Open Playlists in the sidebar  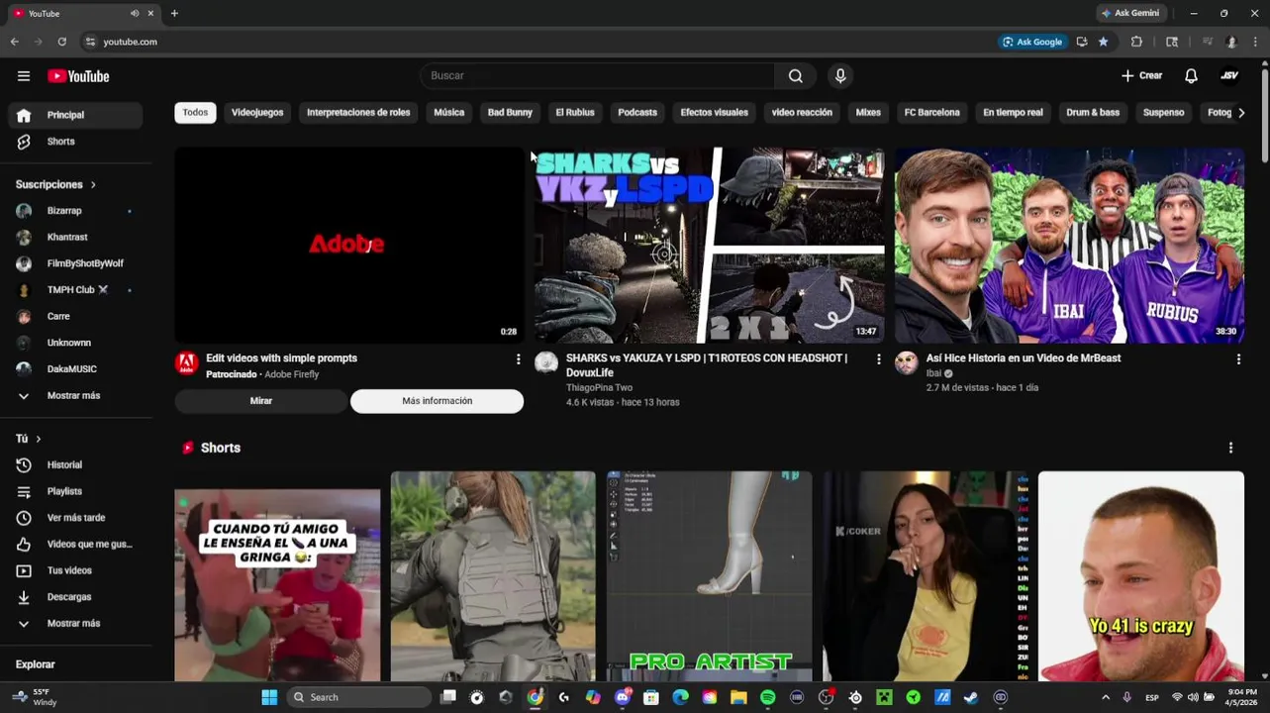[75, 491]
